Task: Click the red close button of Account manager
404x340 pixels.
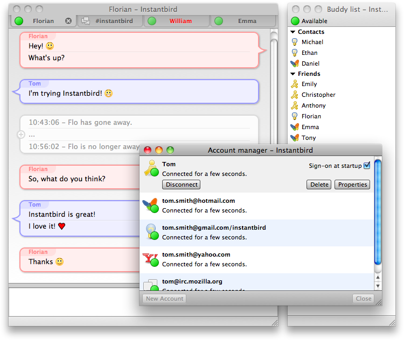Action: [x=148, y=150]
